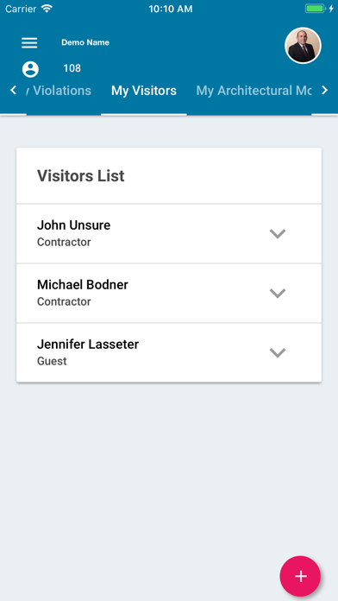Tap the Visitors List header
Screen dimensions: 338x601
[81, 176]
